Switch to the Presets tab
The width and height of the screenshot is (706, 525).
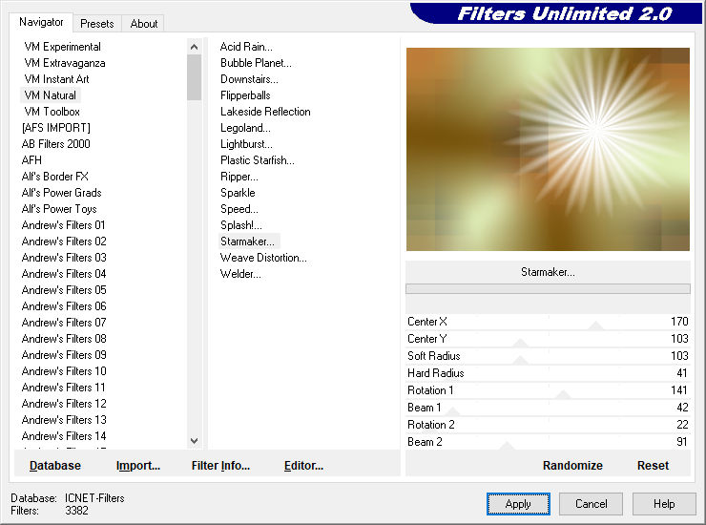96,24
